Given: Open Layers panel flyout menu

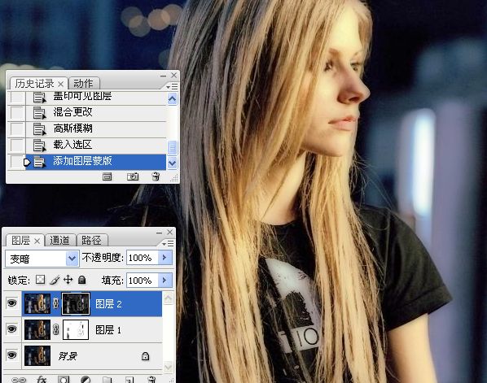Looking at the screenshot, I should [x=168, y=243].
